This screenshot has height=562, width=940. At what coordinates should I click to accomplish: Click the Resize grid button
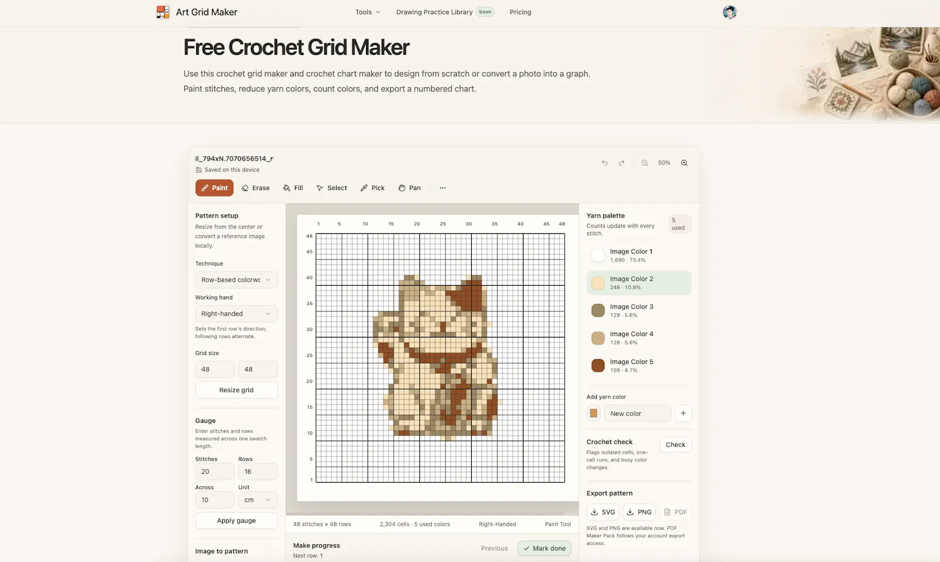(x=236, y=390)
